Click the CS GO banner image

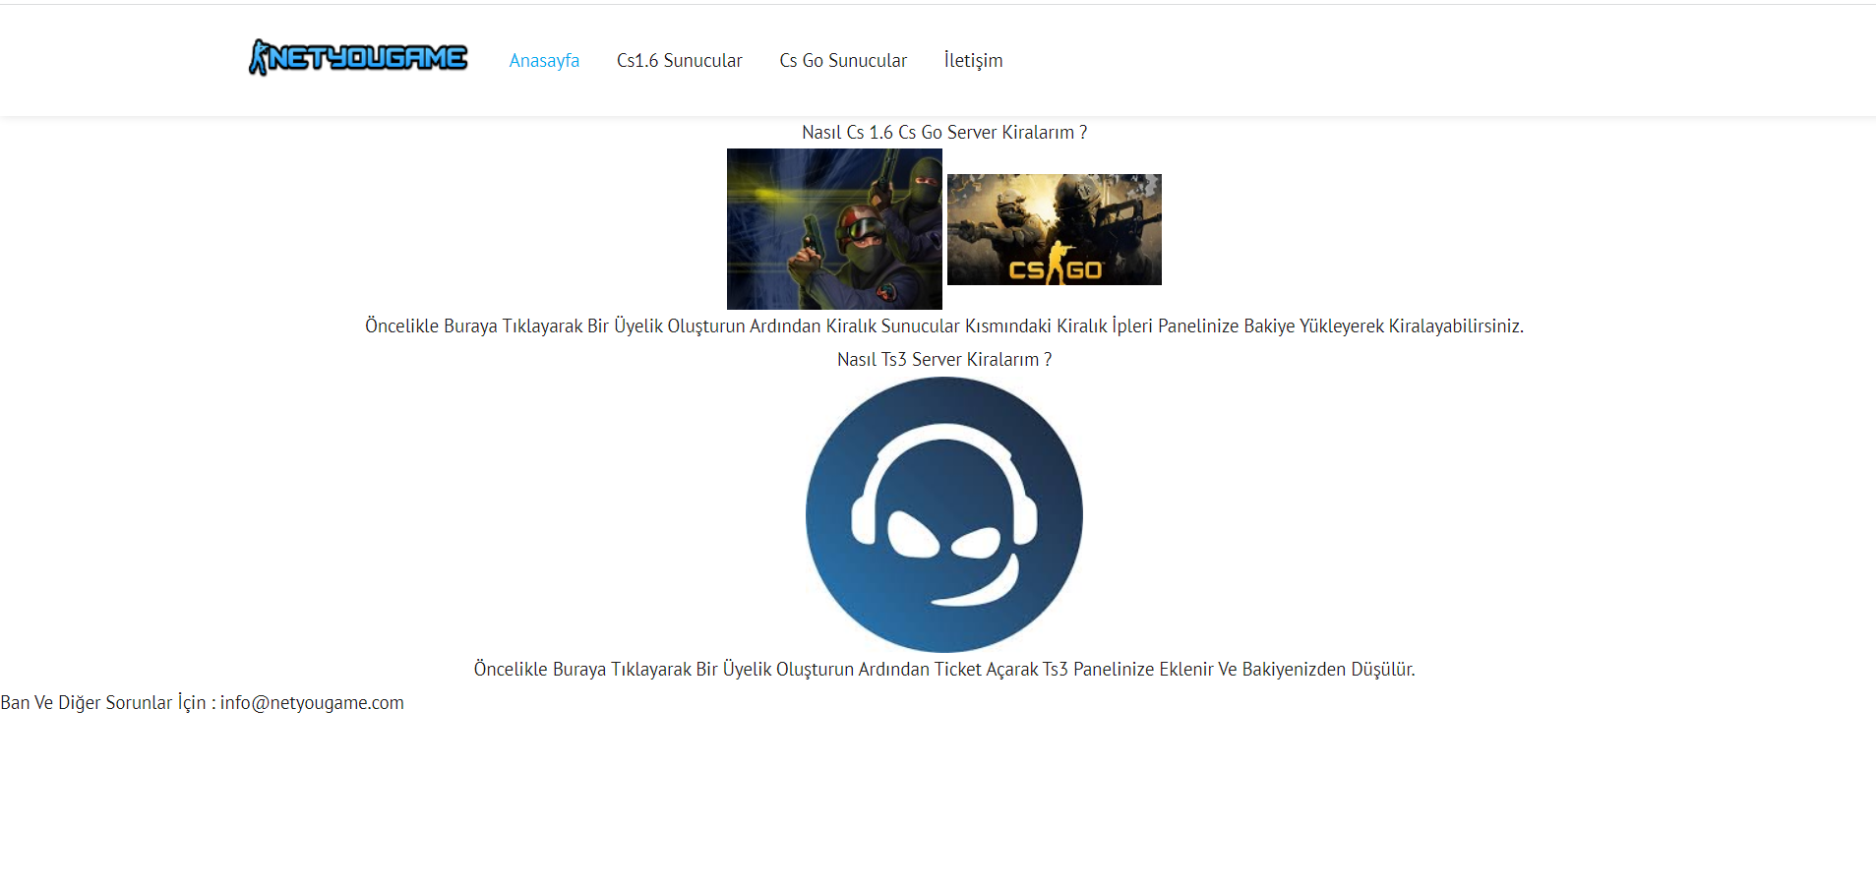coord(1055,229)
